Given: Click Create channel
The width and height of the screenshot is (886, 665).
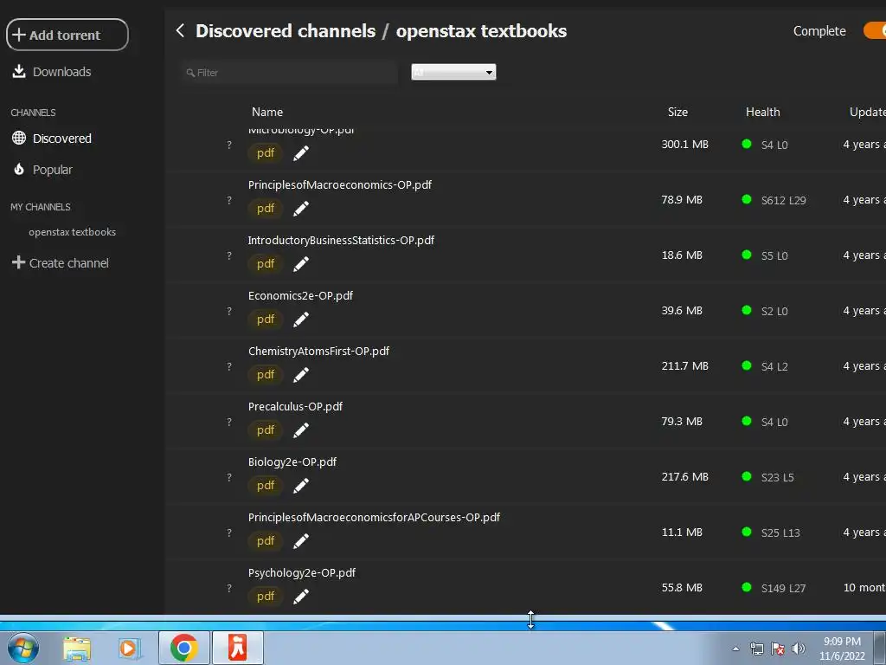Looking at the screenshot, I should click(x=61, y=263).
